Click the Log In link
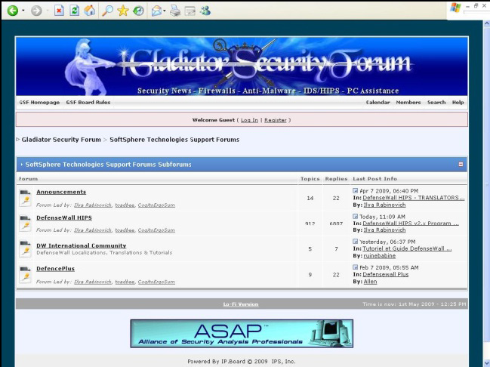The image size is (490, 367). tap(249, 120)
